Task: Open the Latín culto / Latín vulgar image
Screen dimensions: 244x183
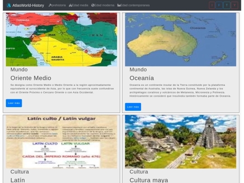Action: (61, 142)
